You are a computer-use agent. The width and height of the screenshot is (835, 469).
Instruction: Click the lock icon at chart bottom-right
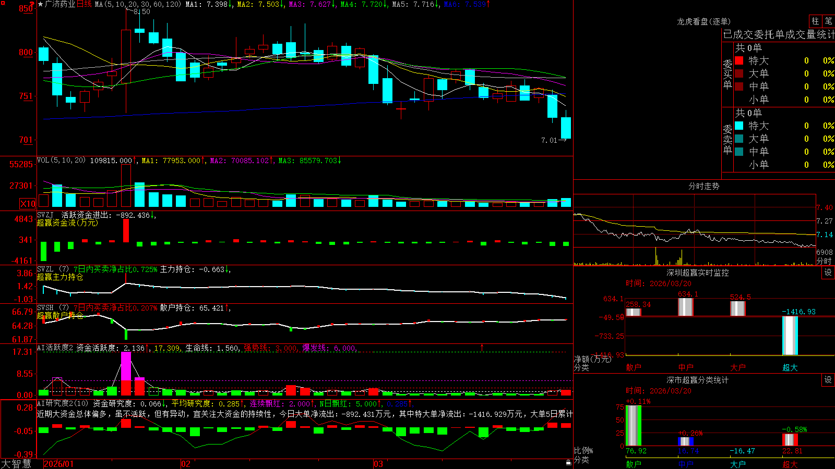[x=569, y=463]
